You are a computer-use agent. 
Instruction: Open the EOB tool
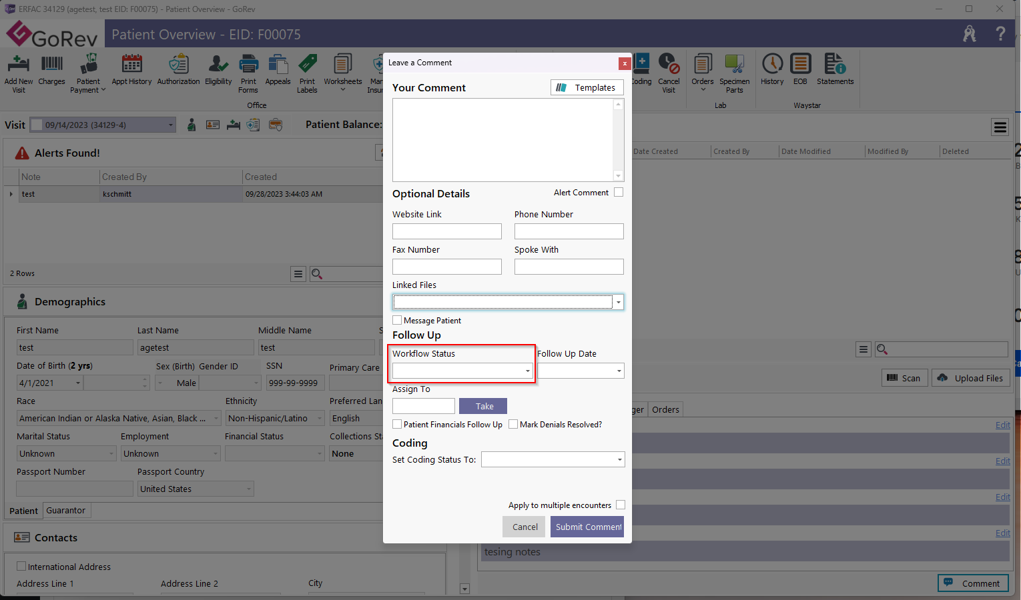(x=800, y=70)
